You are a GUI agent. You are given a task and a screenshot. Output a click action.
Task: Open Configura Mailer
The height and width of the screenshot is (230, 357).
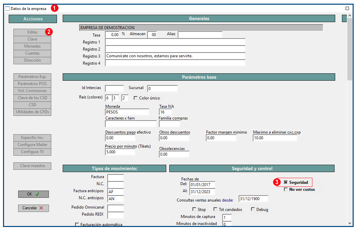(32, 145)
